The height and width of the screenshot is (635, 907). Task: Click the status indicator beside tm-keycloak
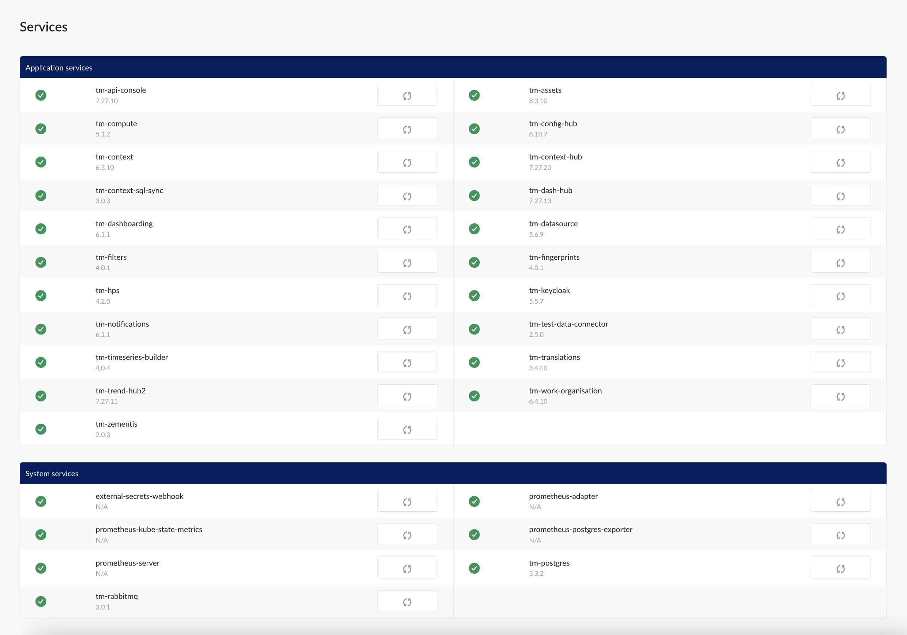[474, 296]
